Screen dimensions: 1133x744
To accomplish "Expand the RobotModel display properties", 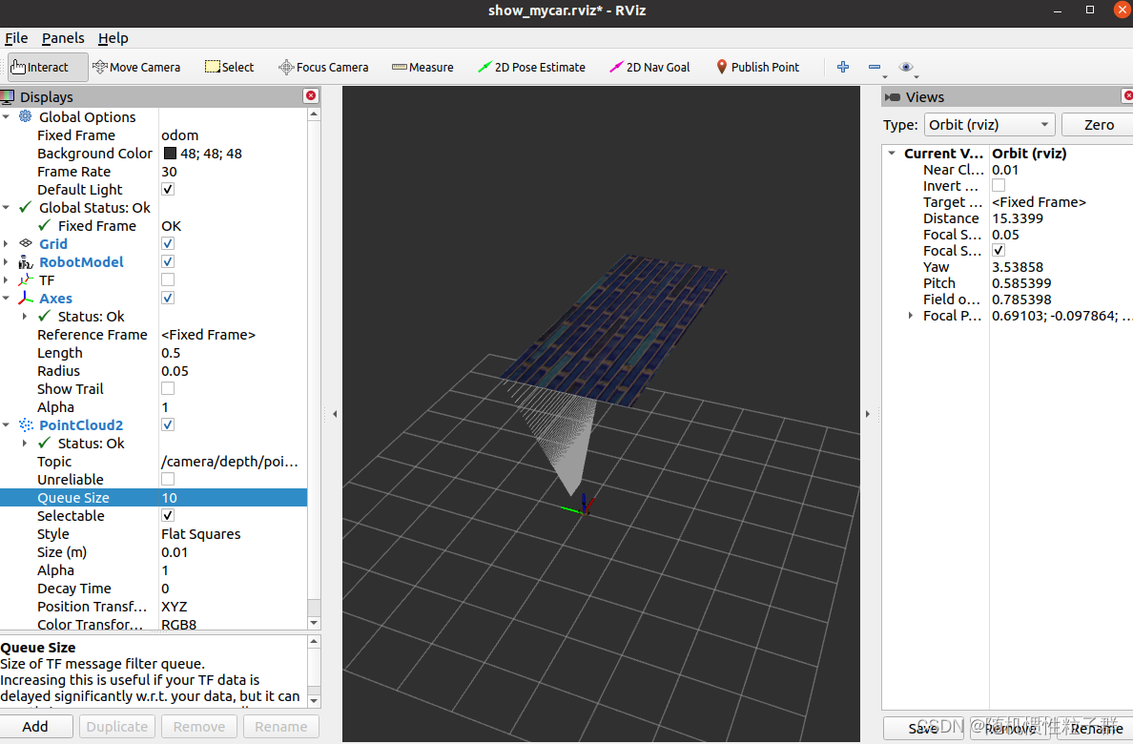I will 7,261.
